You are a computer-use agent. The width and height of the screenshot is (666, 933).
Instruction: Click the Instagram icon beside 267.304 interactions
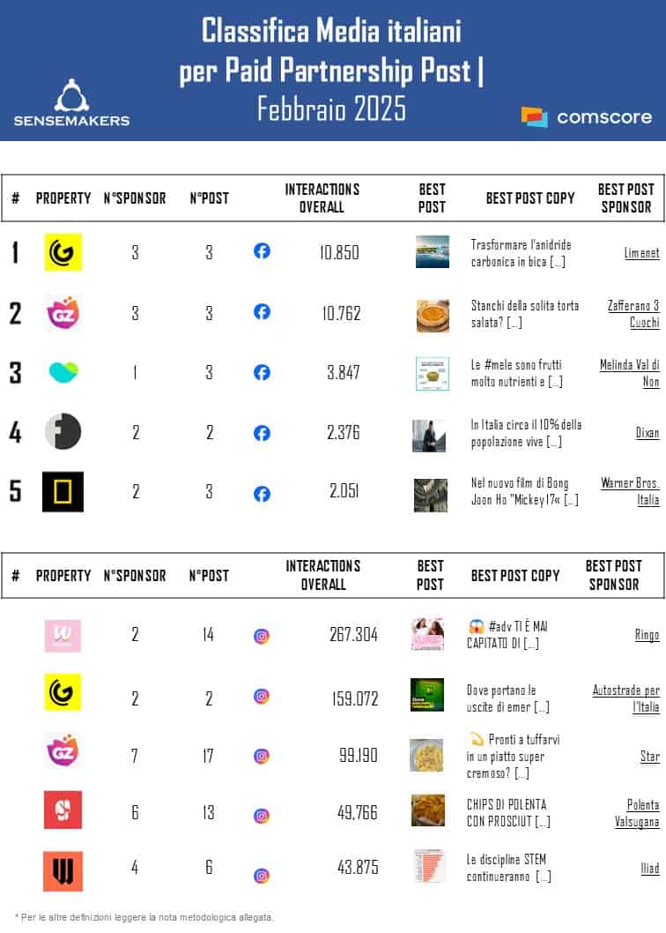262,636
